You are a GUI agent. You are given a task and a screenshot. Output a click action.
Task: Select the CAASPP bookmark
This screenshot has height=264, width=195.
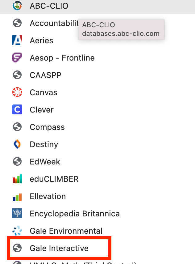(x=97, y=75)
